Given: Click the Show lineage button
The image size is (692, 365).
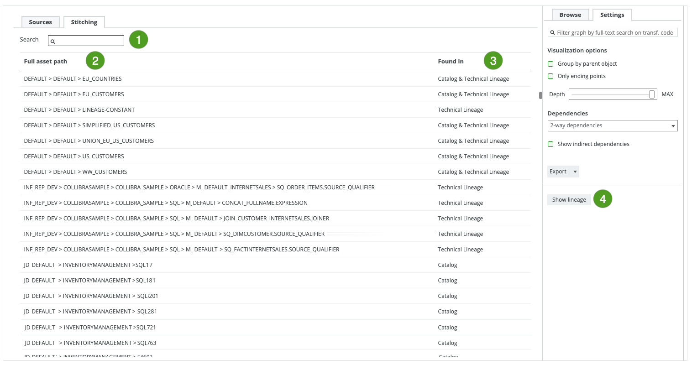Looking at the screenshot, I should tap(569, 199).
